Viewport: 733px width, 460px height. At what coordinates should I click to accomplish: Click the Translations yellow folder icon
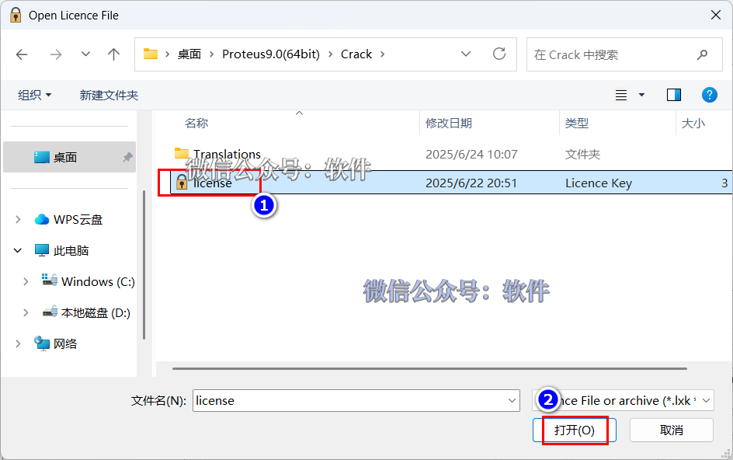click(x=182, y=153)
